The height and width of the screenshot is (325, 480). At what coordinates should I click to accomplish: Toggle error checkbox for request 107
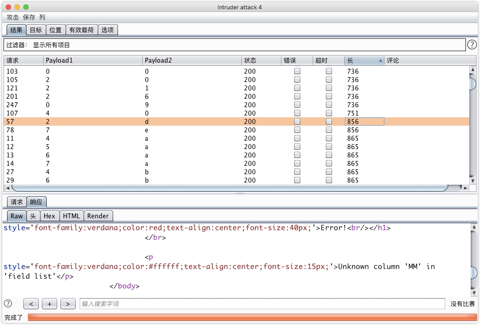click(297, 113)
